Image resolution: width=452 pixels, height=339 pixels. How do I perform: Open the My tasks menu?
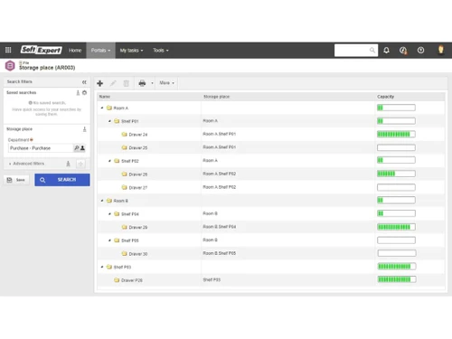[131, 51]
